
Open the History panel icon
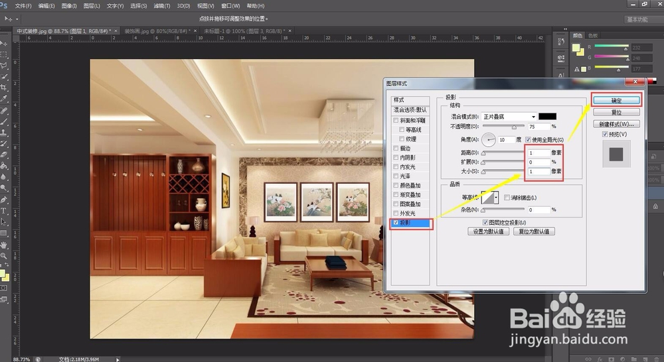pyautogui.click(x=561, y=42)
